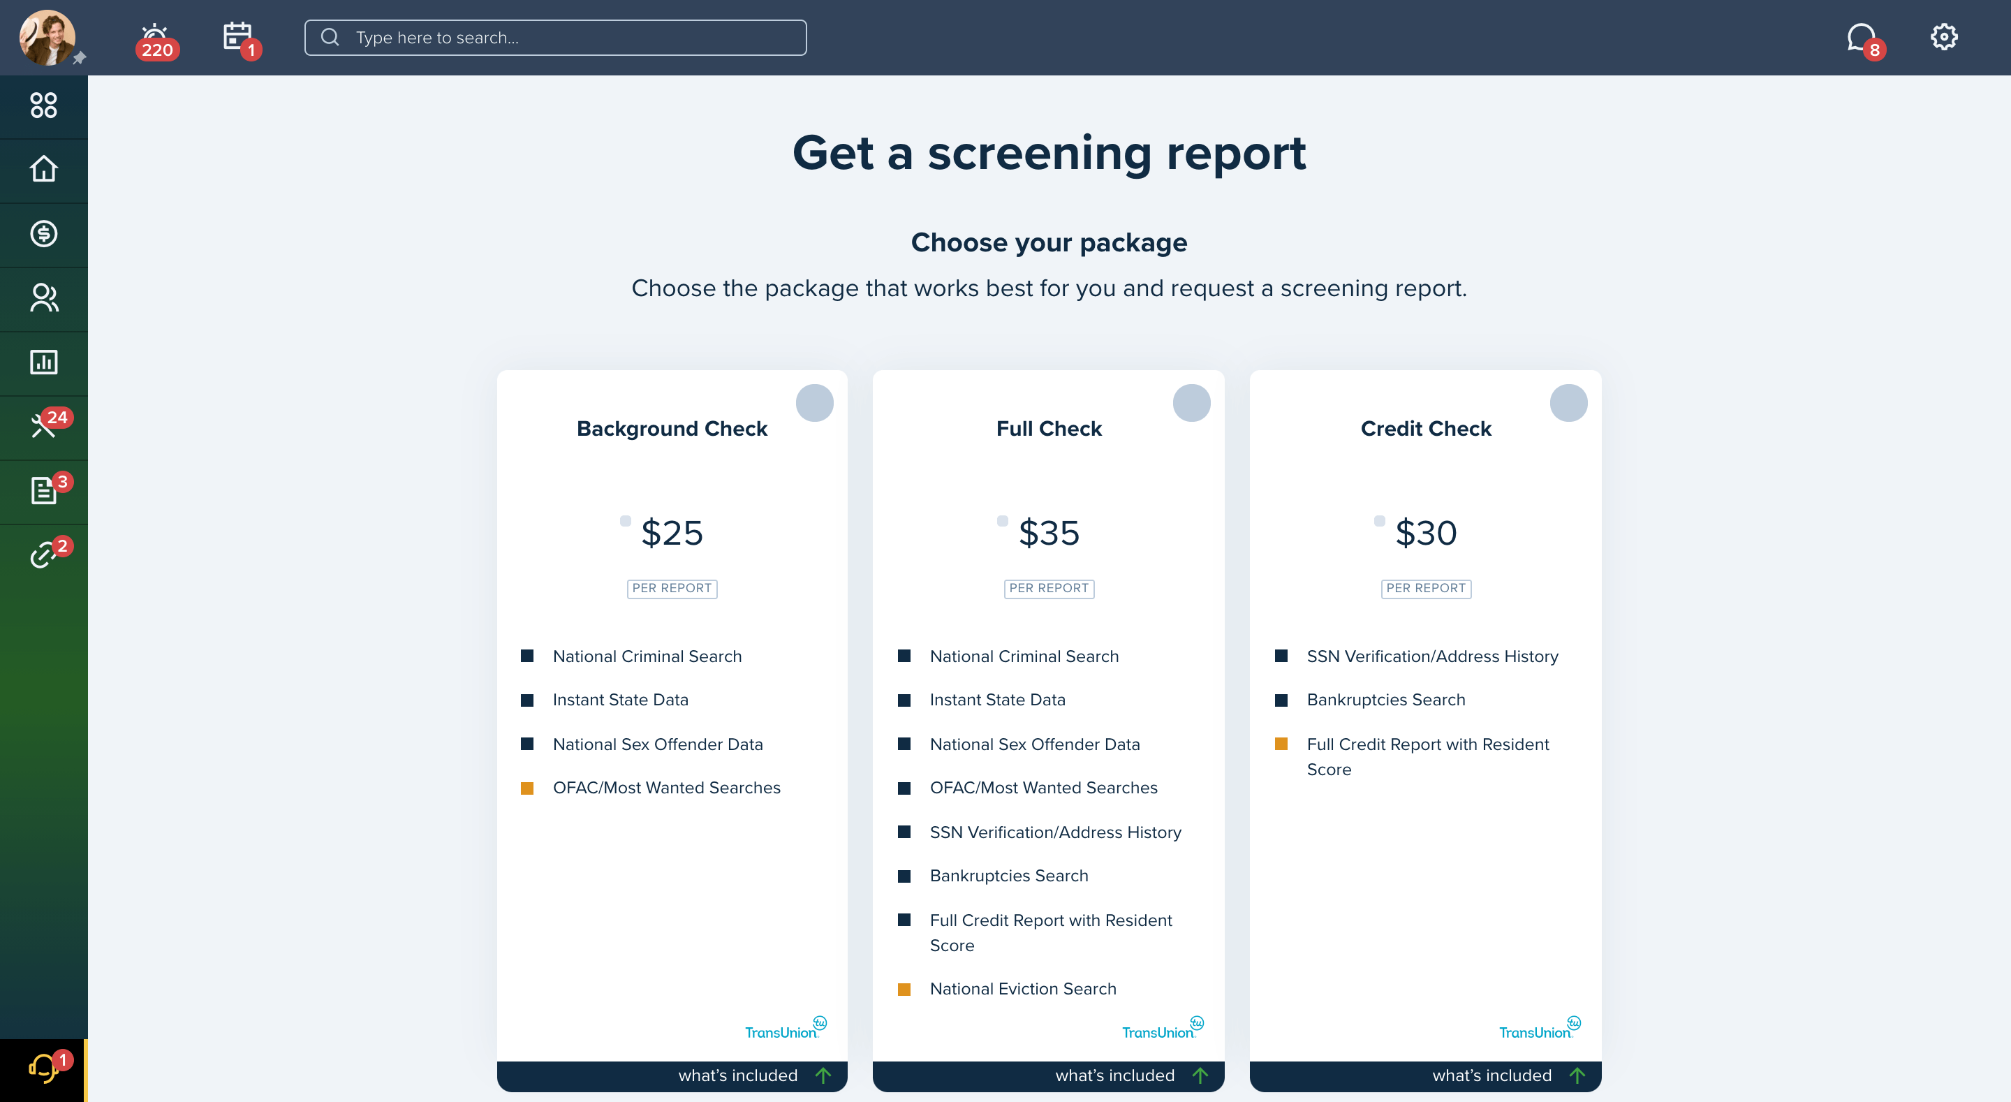Click 'National Criminal Search' in Full Check
This screenshot has height=1102, width=2011.
pyautogui.click(x=1024, y=656)
